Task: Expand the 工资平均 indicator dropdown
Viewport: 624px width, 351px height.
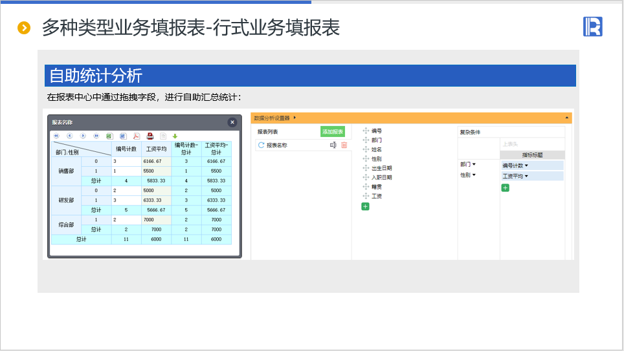Action: click(526, 176)
